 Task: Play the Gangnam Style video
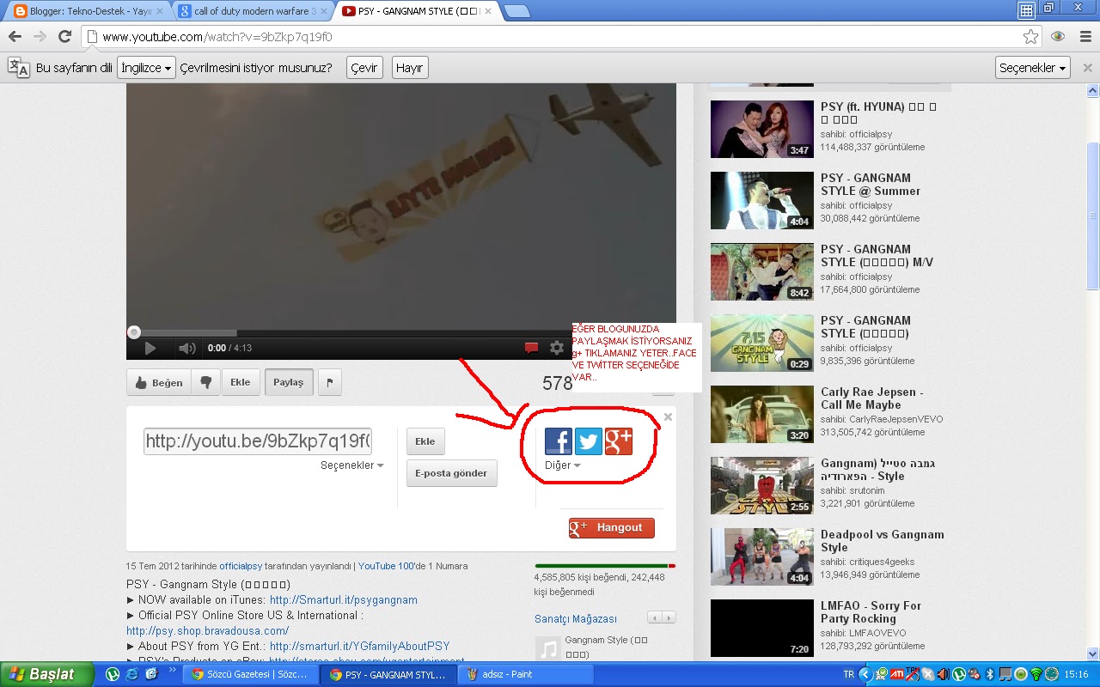pos(150,348)
